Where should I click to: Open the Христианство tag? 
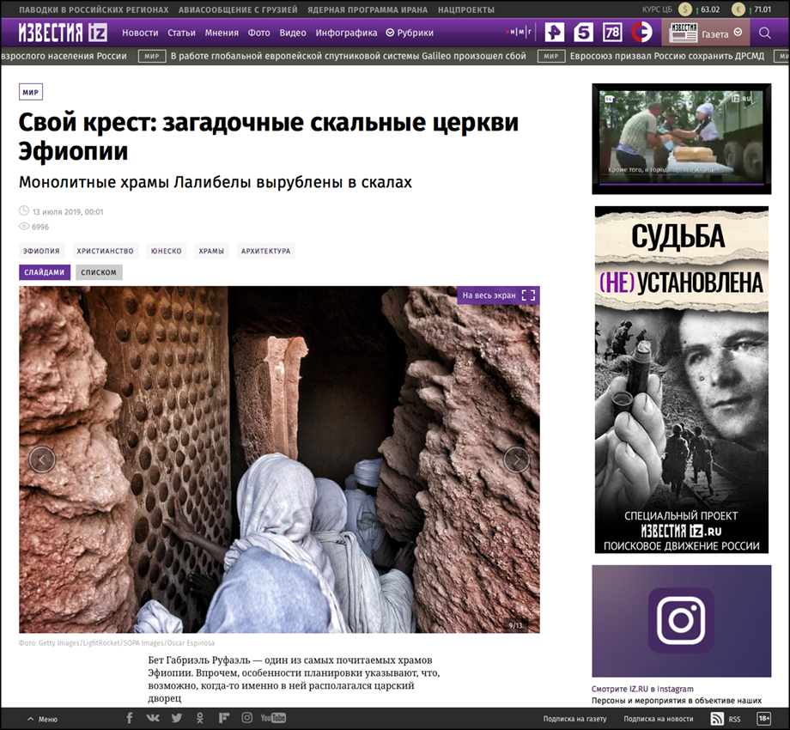(106, 251)
